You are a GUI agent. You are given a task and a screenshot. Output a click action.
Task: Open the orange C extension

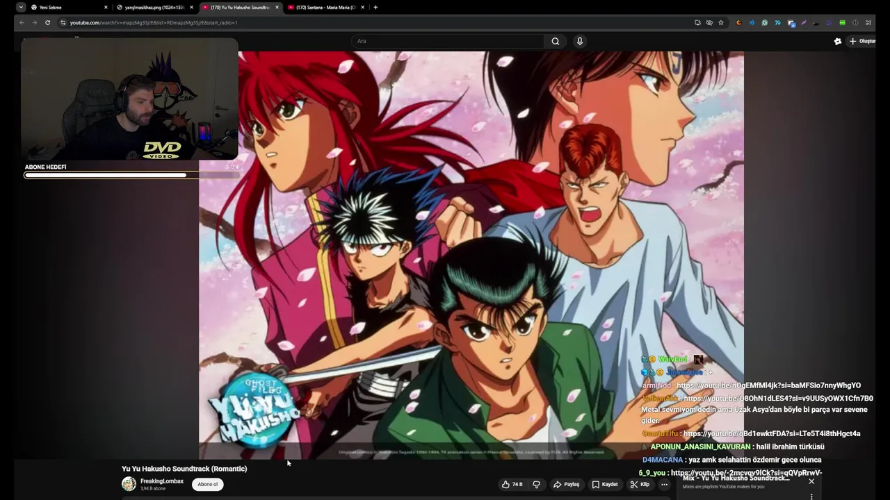coord(738,22)
